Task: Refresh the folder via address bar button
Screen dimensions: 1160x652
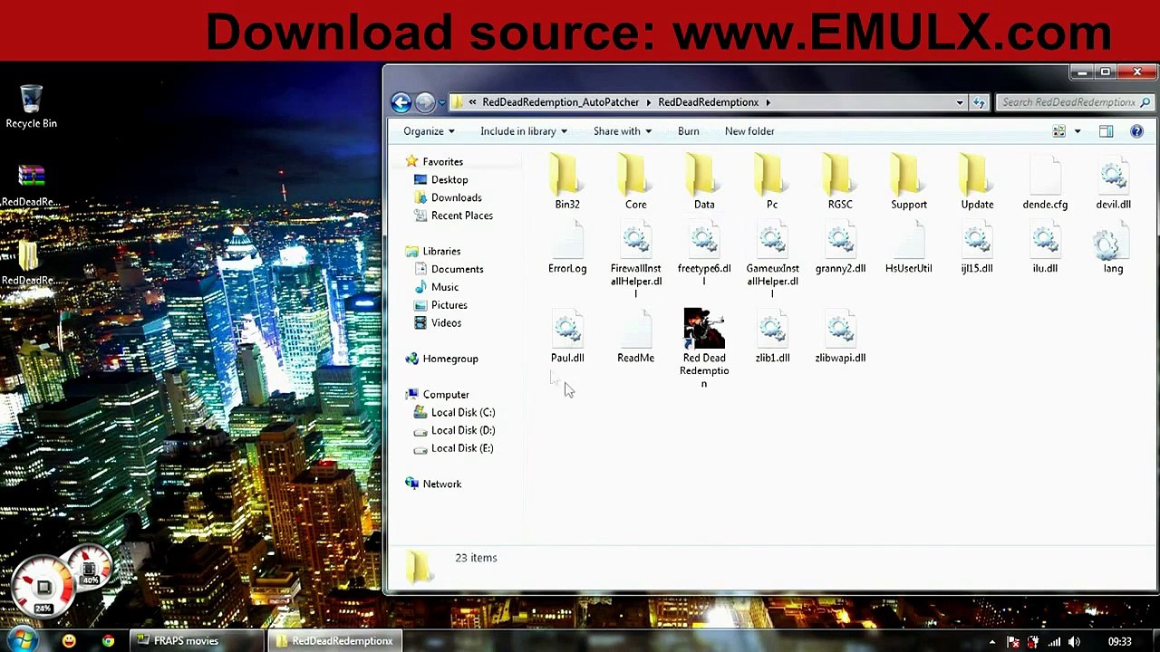Action: pyautogui.click(x=979, y=102)
